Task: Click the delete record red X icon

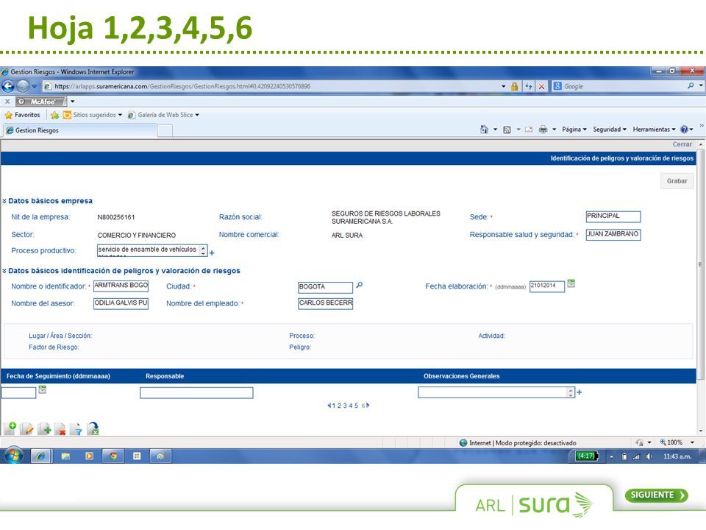Action: (x=60, y=428)
